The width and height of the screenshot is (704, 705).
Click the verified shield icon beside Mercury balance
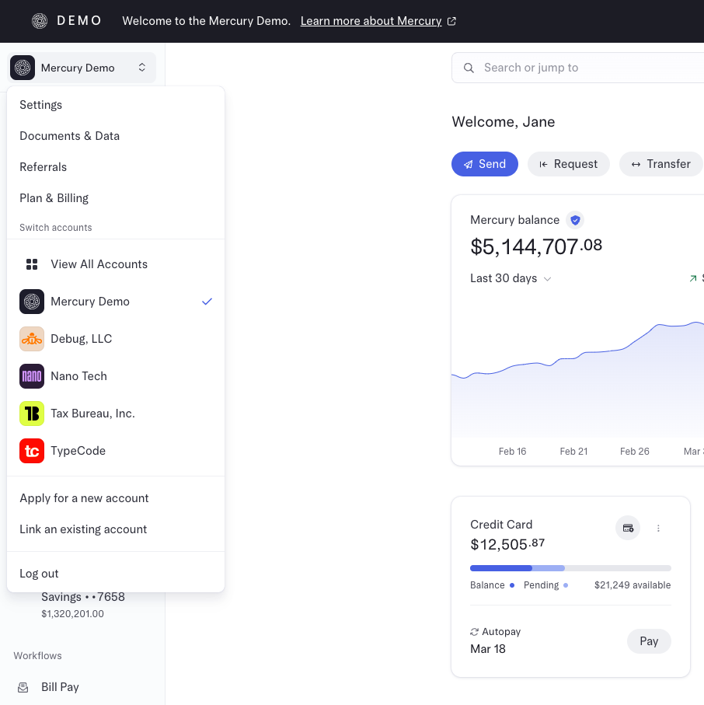coord(575,220)
